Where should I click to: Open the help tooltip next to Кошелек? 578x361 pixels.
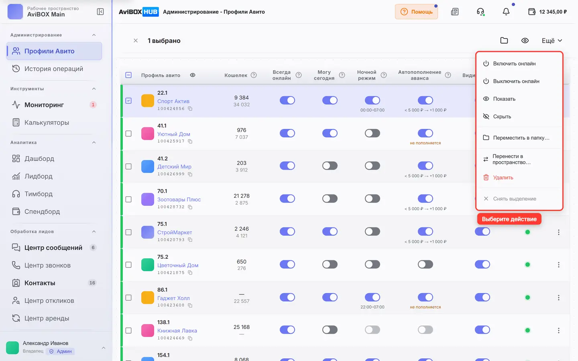[254, 75]
